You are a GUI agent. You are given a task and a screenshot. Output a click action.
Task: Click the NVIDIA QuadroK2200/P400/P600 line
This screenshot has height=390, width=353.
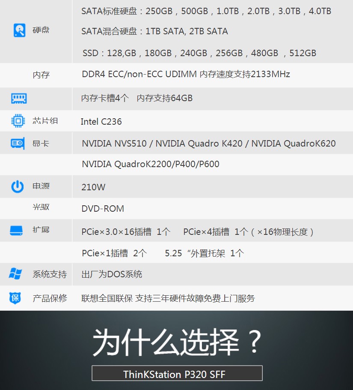point(151,164)
